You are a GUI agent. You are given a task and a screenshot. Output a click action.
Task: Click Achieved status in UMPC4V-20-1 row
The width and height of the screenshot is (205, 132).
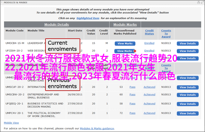149,113
